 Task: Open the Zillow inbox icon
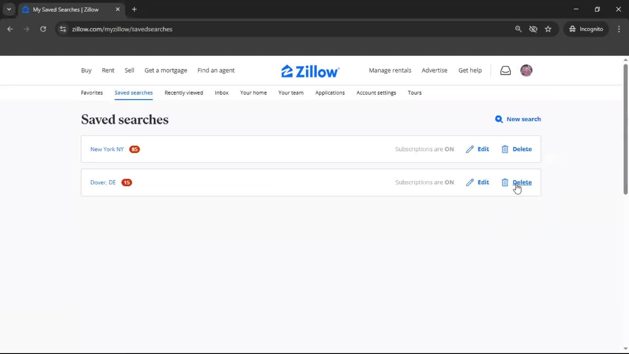[505, 70]
